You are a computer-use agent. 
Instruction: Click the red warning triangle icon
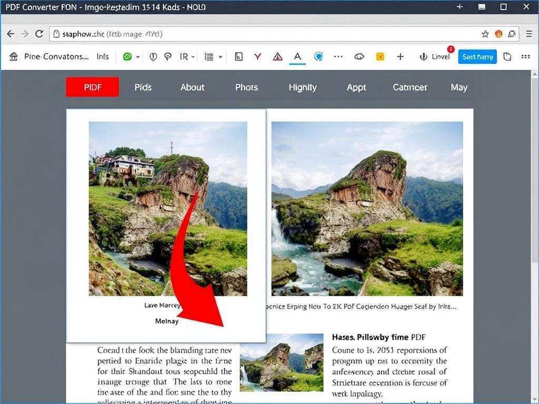[277, 57]
